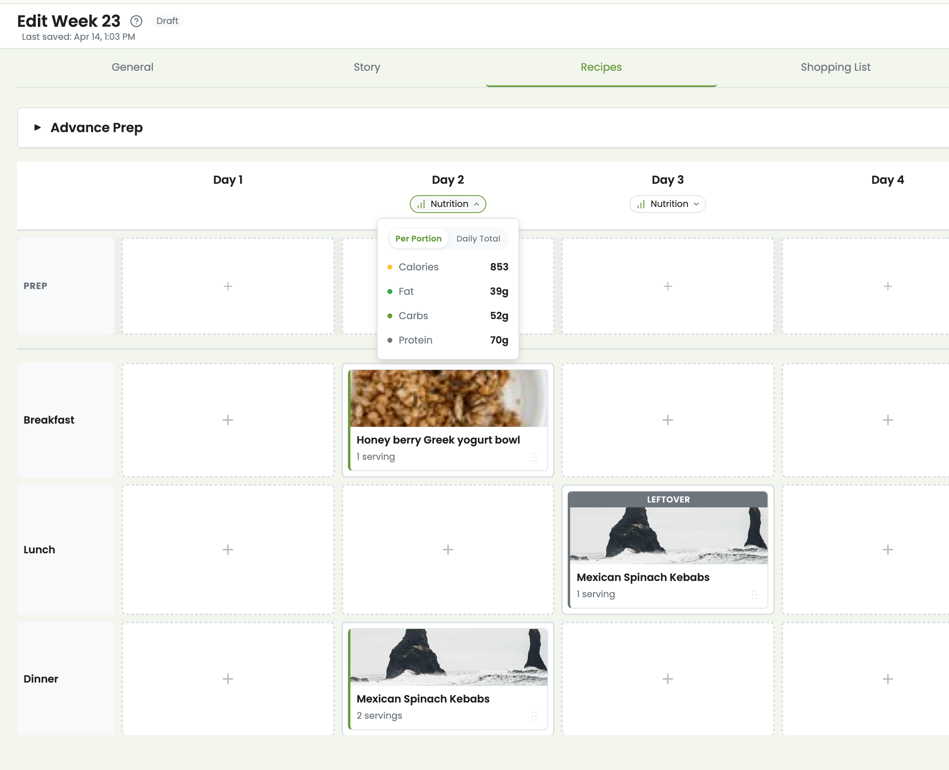Click Mexican Spinach Kebabs title in Day 2 dinner

click(x=423, y=699)
